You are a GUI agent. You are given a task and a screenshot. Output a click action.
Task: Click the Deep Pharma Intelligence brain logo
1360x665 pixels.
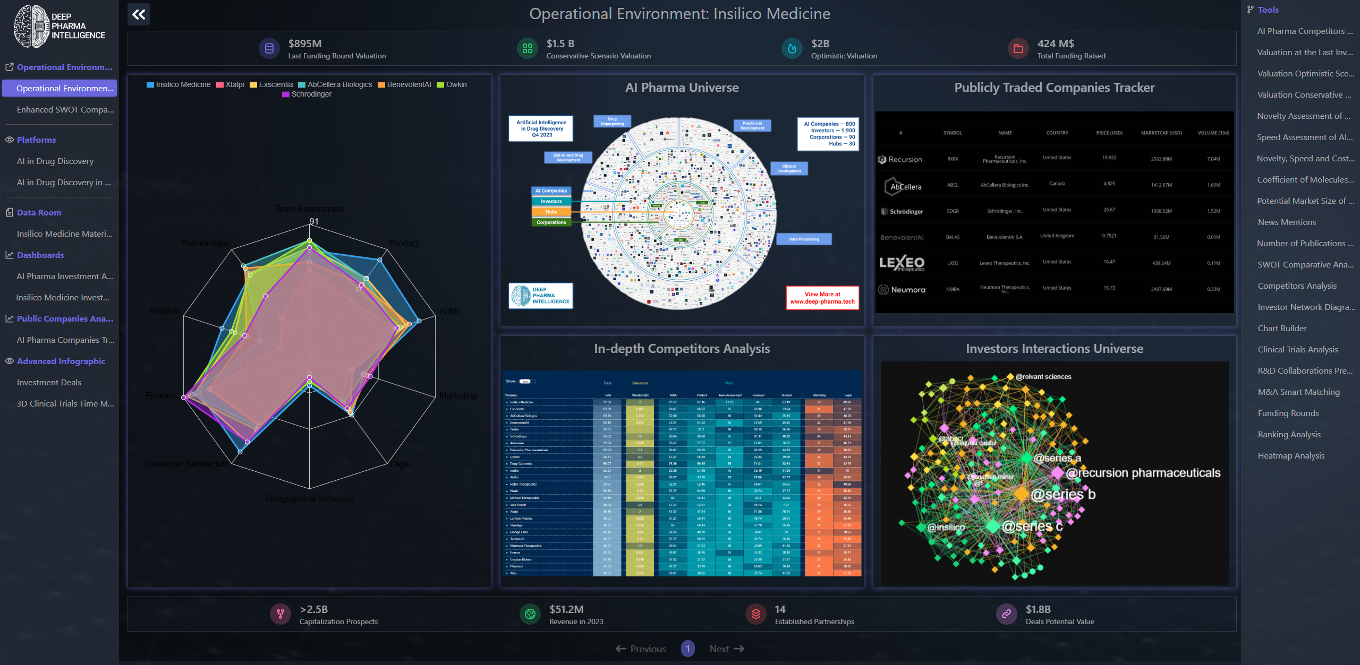point(31,27)
